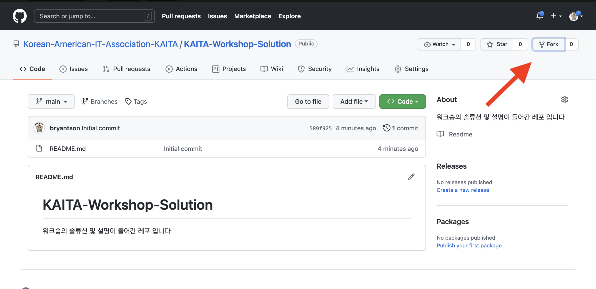Edit README with the pencil icon
596x289 pixels.
click(x=411, y=177)
